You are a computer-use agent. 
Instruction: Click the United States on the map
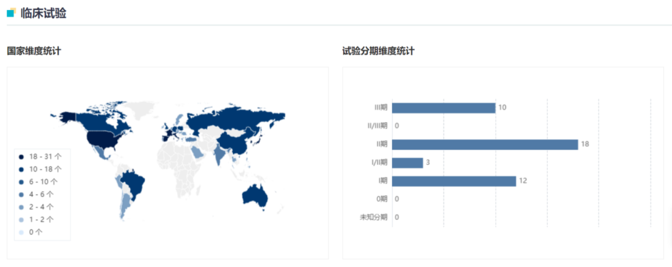103,140
